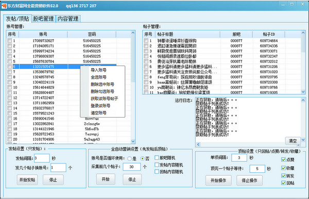This screenshot has height=199, width=309.
Task: Choose 全选账号 from the context menu
Action: click(98, 77)
